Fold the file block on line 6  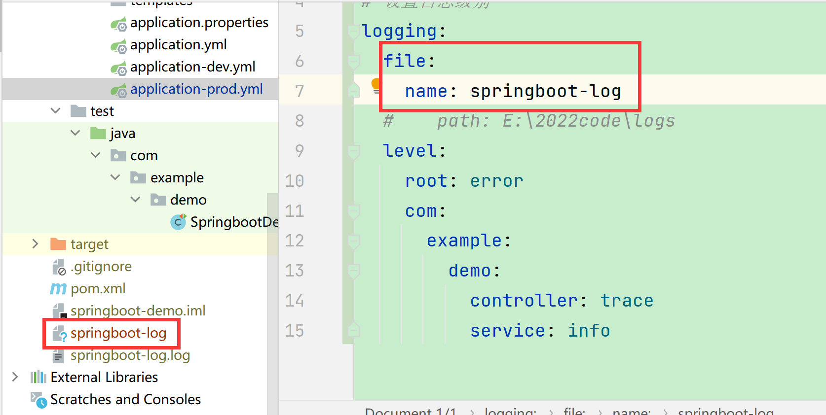tap(354, 62)
